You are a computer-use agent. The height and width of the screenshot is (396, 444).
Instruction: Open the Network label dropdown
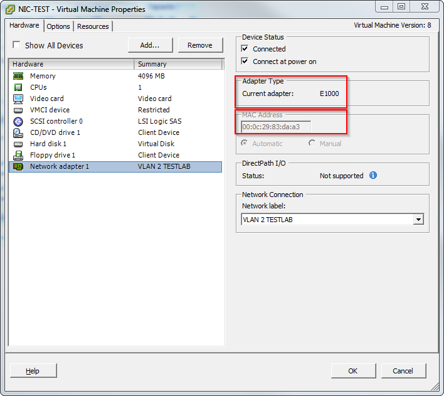pos(418,220)
